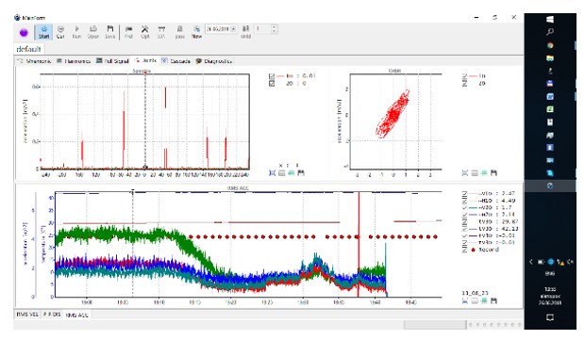585x340 pixels.
Task: Switch to the Harmonics tab
Action: pyautogui.click(x=74, y=60)
